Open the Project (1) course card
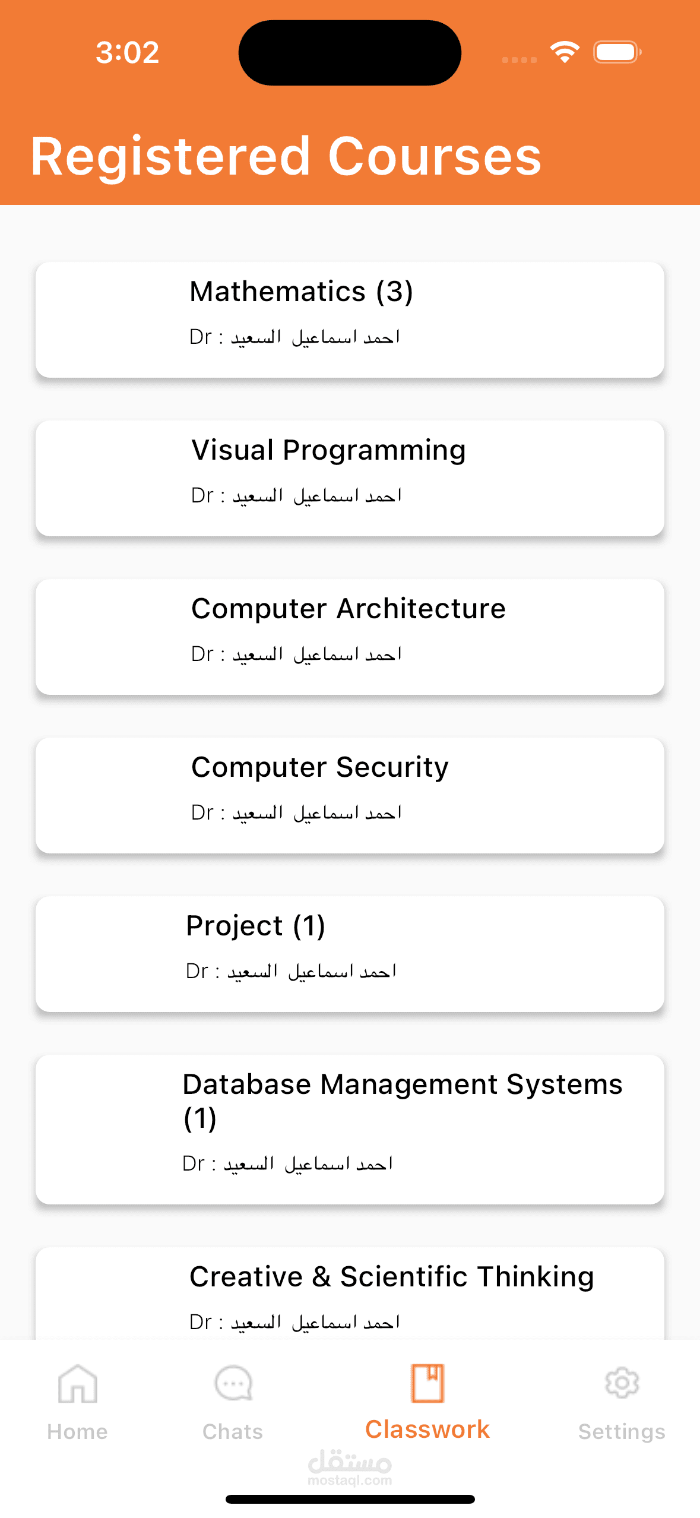700x1518 pixels. (x=350, y=954)
